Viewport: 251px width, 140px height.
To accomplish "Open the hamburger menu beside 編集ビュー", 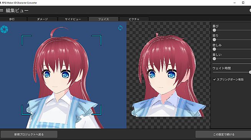I will click(x=2, y=11).
